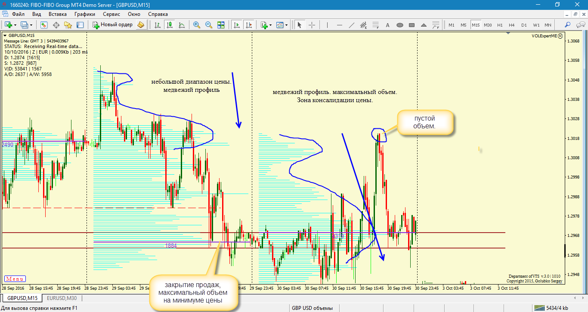The image size is (588, 312).
Task: Expand the templates dropdown arrow
Action: click(286, 25)
